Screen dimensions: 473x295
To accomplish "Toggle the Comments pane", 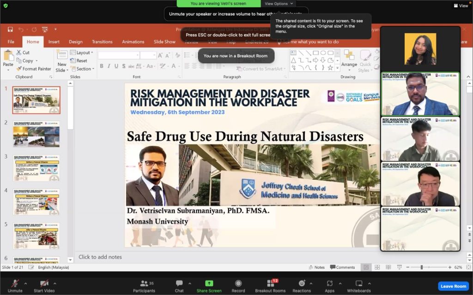I will coord(342,267).
